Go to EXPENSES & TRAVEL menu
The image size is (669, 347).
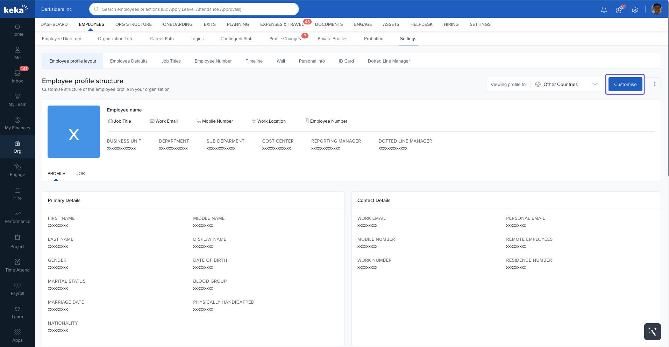tap(282, 24)
